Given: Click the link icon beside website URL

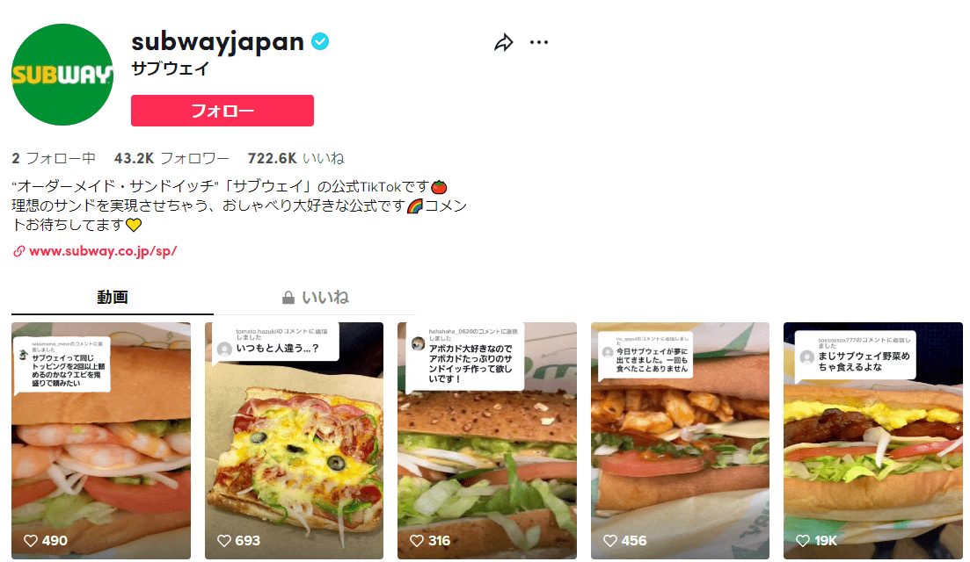Looking at the screenshot, I should coord(19,251).
